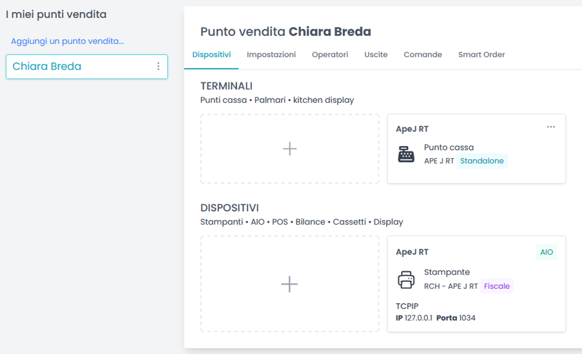Open the Smart Order tab
The height and width of the screenshot is (354, 582).
tap(481, 55)
